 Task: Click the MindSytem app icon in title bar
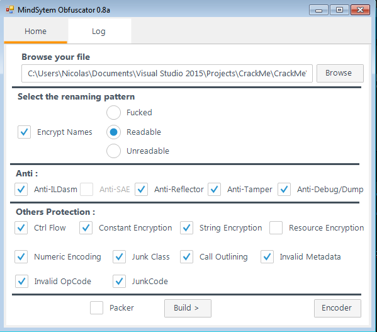pos(10,10)
